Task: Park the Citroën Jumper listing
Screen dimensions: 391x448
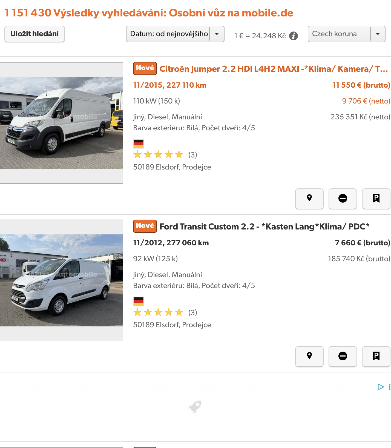Action: click(x=376, y=199)
